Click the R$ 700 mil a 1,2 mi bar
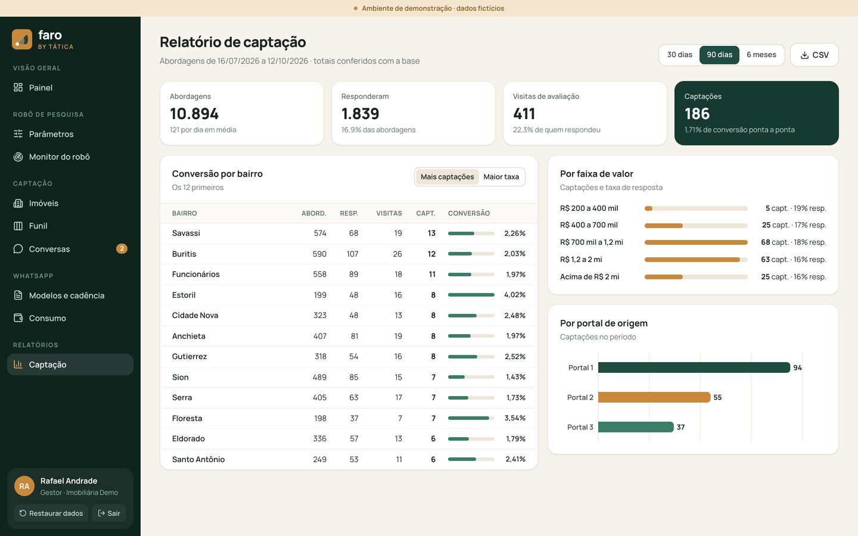858x536 pixels. click(x=696, y=242)
